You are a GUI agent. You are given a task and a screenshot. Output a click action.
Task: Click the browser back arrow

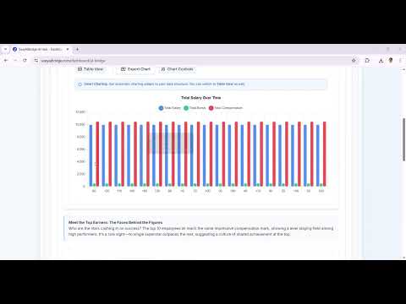6,60
